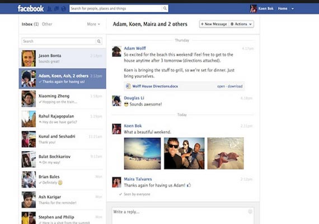Open the friend requests icon
319x224 pixels.
[x=49, y=8]
